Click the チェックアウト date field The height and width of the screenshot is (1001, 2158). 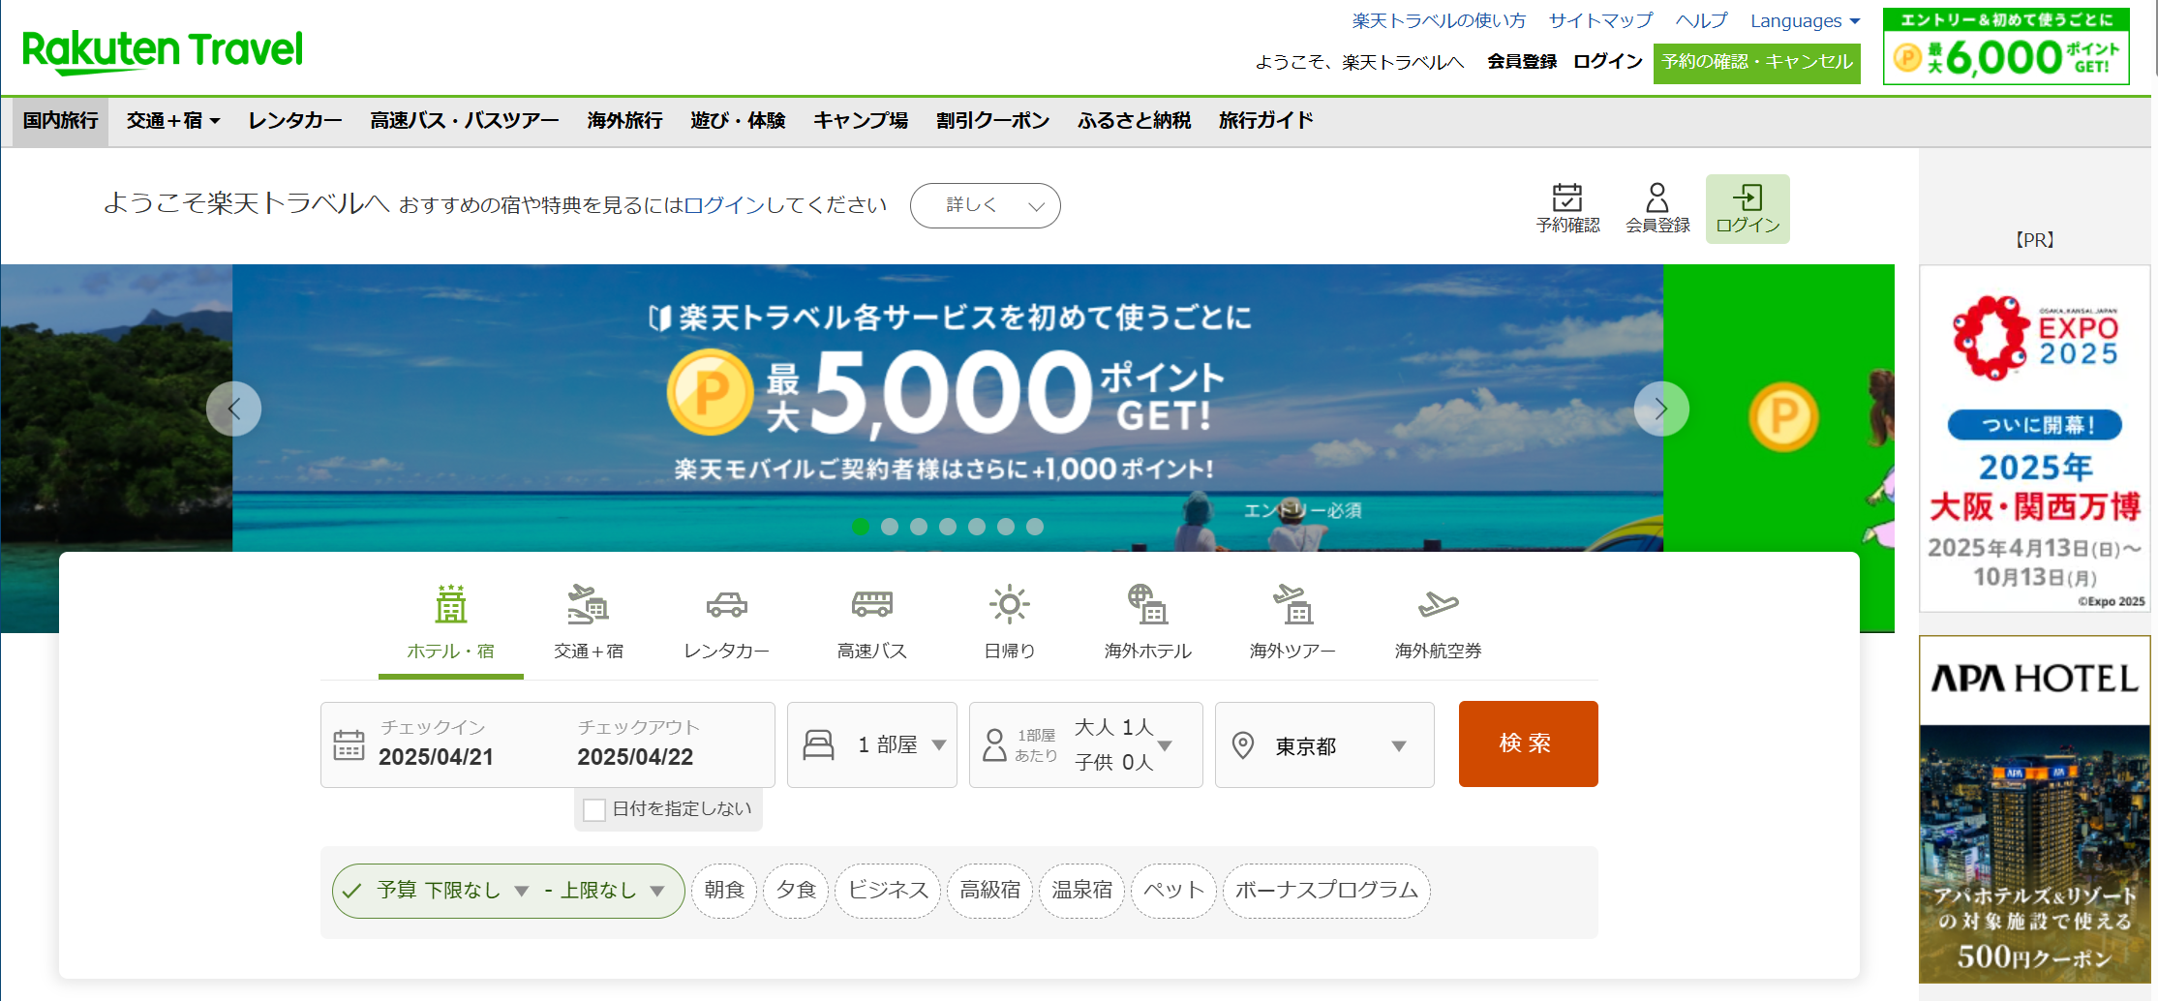click(x=639, y=744)
